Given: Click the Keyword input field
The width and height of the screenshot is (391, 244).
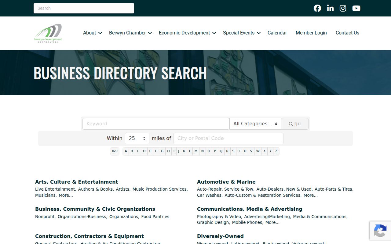Looking at the screenshot, I should (156, 124).
